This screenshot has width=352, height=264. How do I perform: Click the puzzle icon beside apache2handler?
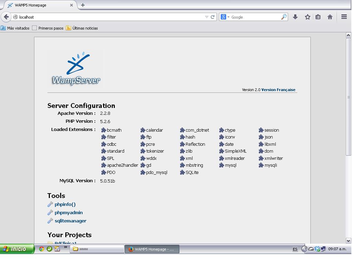103,165
